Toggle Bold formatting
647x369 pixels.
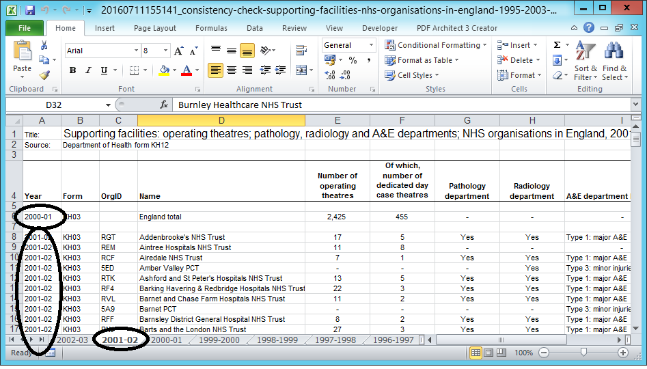[72, 70]
